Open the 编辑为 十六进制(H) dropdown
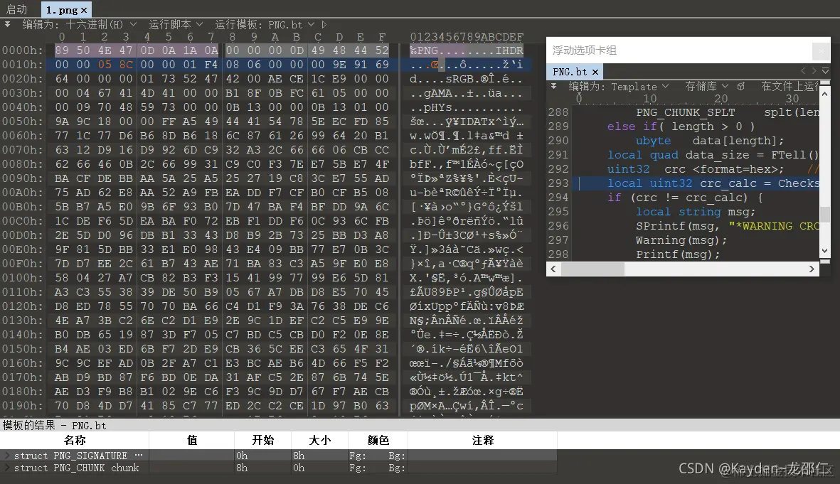 pos(79,25)
